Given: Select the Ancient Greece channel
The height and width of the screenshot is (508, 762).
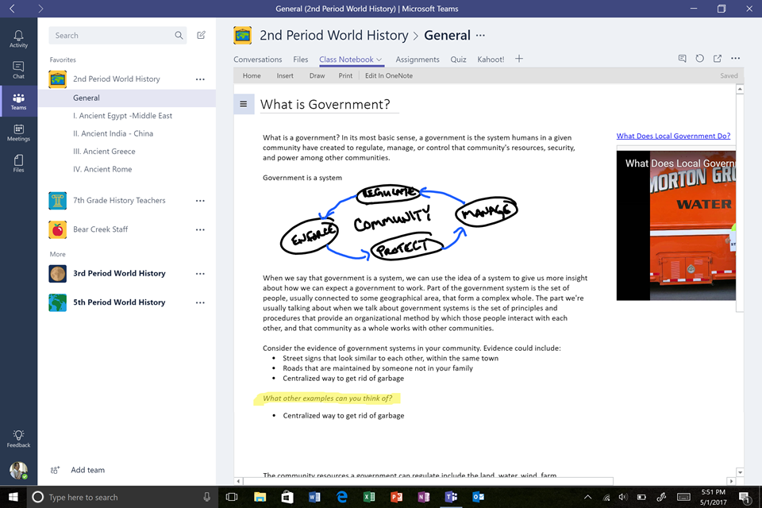Looking at the screenshot, I should click(x=104, y=152).
